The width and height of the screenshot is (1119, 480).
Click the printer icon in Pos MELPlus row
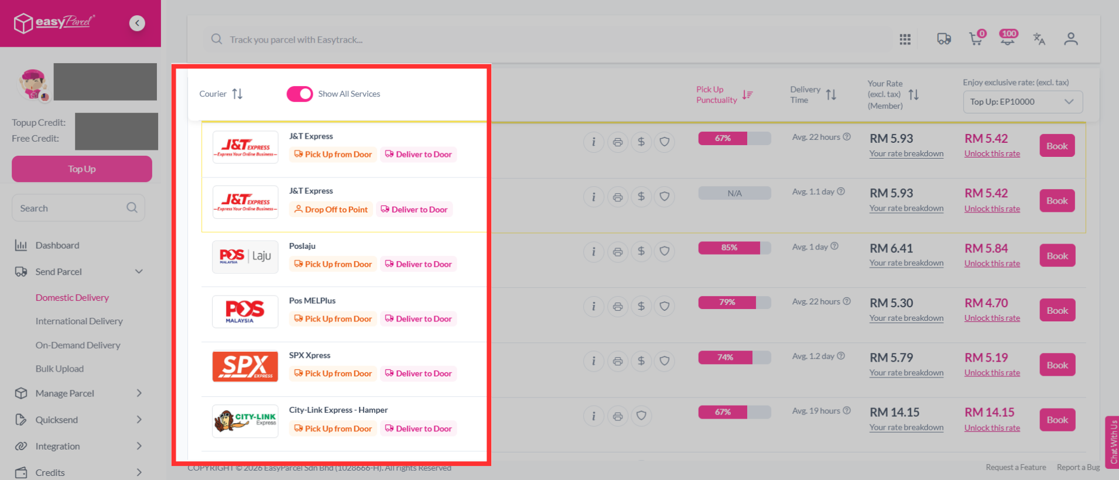618,307
